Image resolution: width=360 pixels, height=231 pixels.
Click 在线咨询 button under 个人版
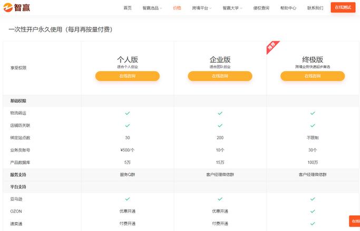click(128, 76)
